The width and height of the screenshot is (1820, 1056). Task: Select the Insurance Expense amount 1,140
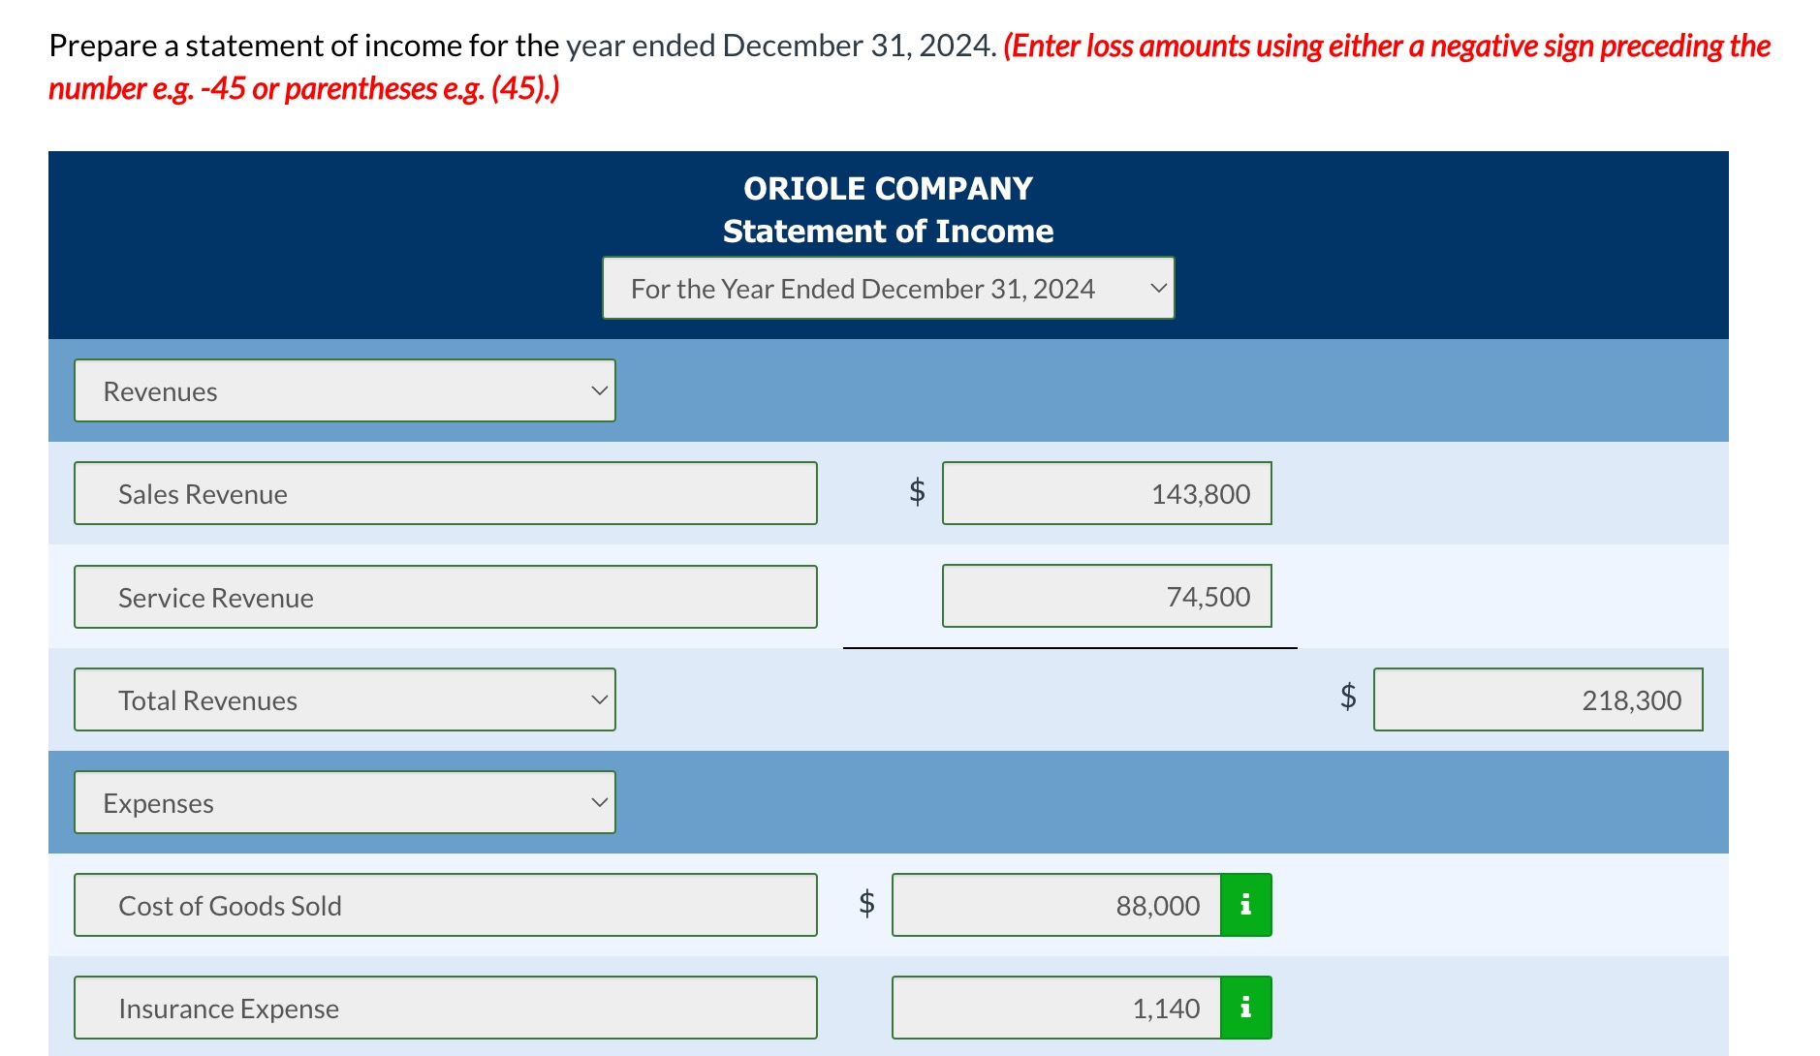point(1054,1008)
